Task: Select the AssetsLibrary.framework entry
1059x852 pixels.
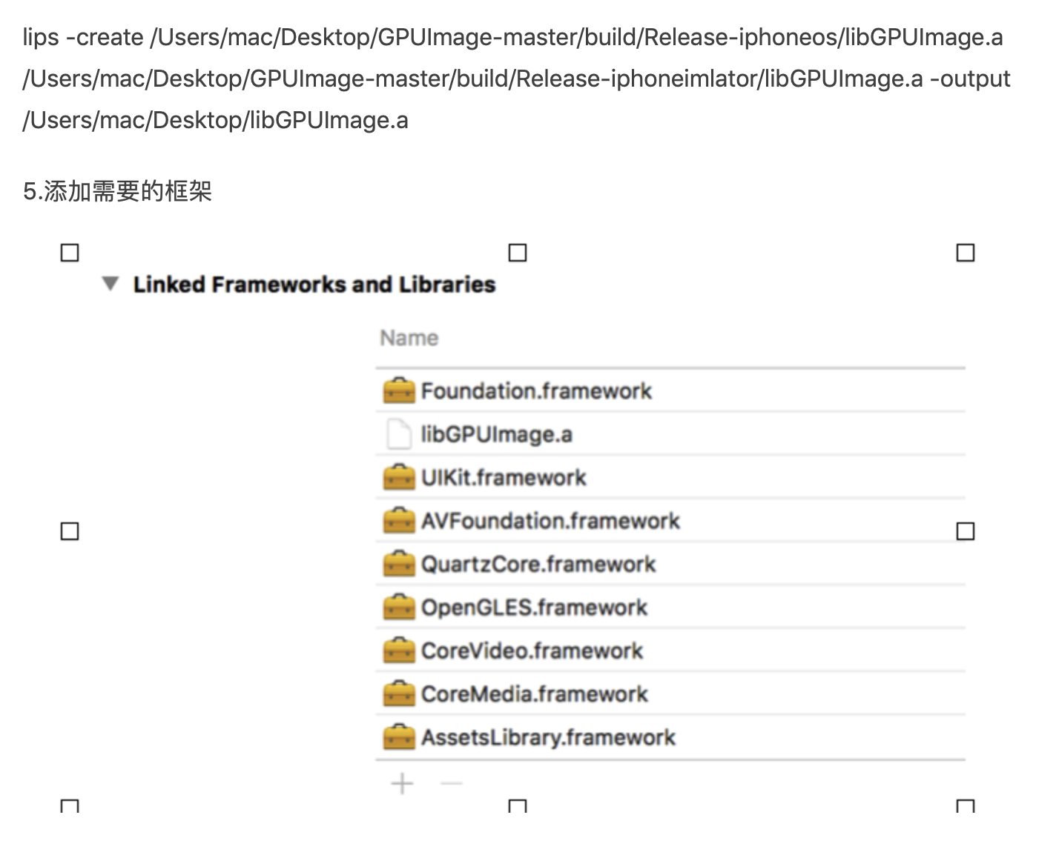Action: [x=548, y=737]
